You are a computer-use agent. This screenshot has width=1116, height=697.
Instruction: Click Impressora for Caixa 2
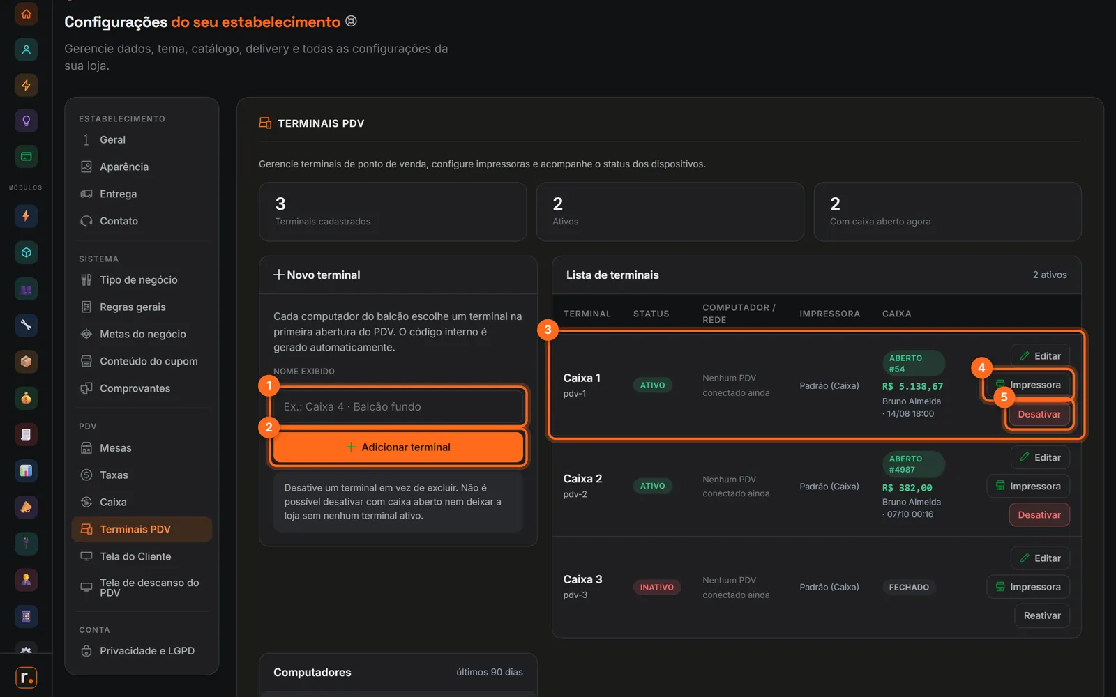[1028, 486]
